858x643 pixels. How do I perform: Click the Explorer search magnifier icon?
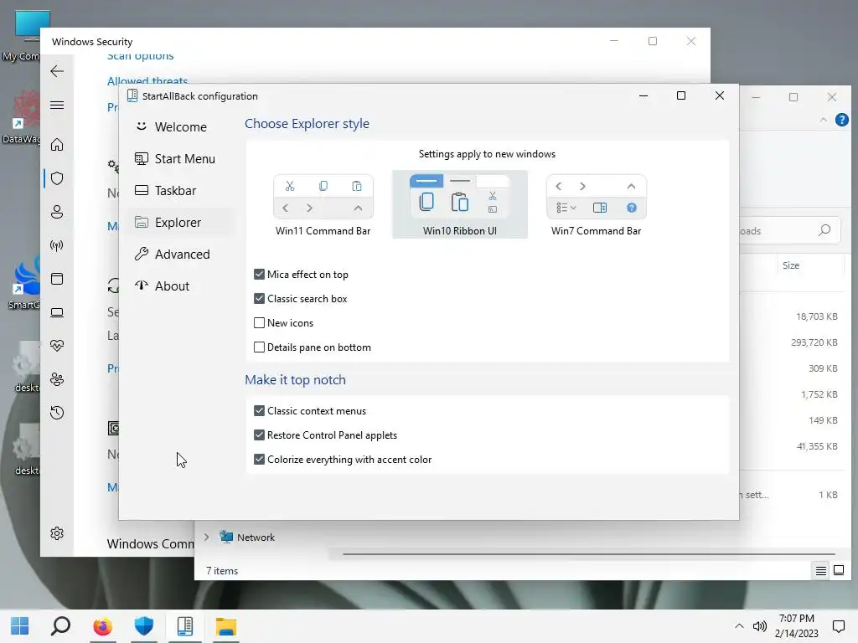pyautogui.click(x=824, y=230)
